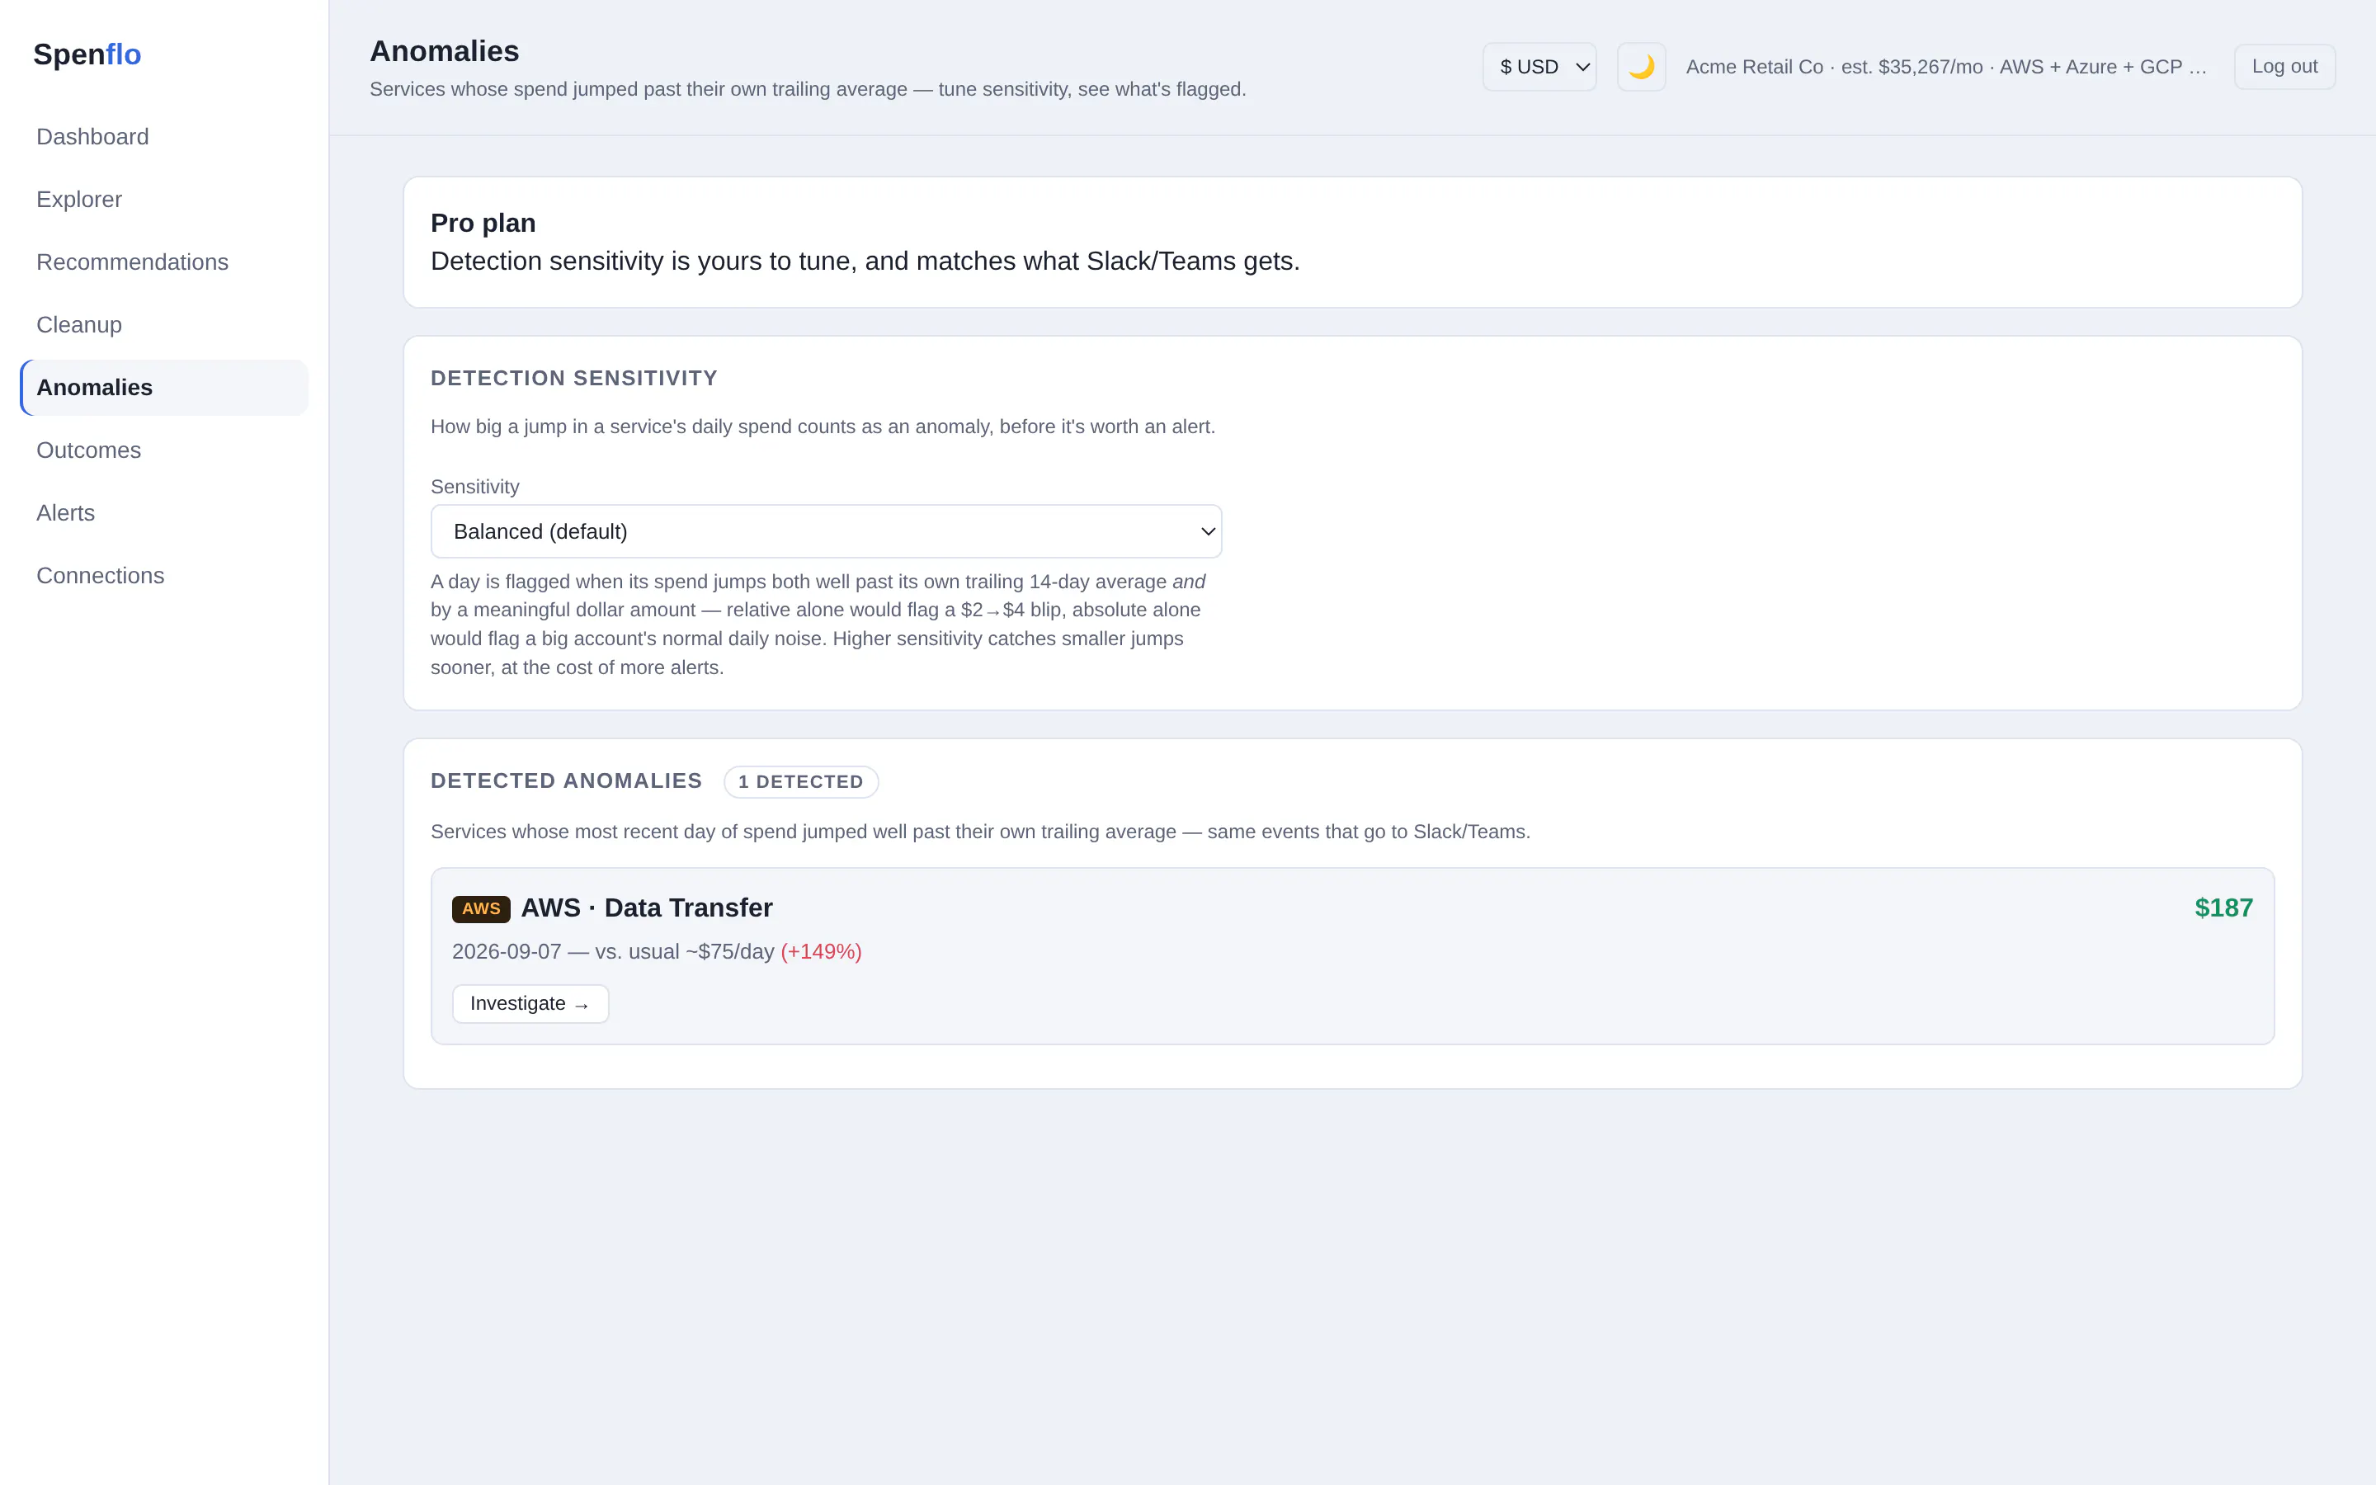The height and width of the screenshot is (1485, 2376).
Task: Click the Spenflo logo
Action: tap(87, 54)
